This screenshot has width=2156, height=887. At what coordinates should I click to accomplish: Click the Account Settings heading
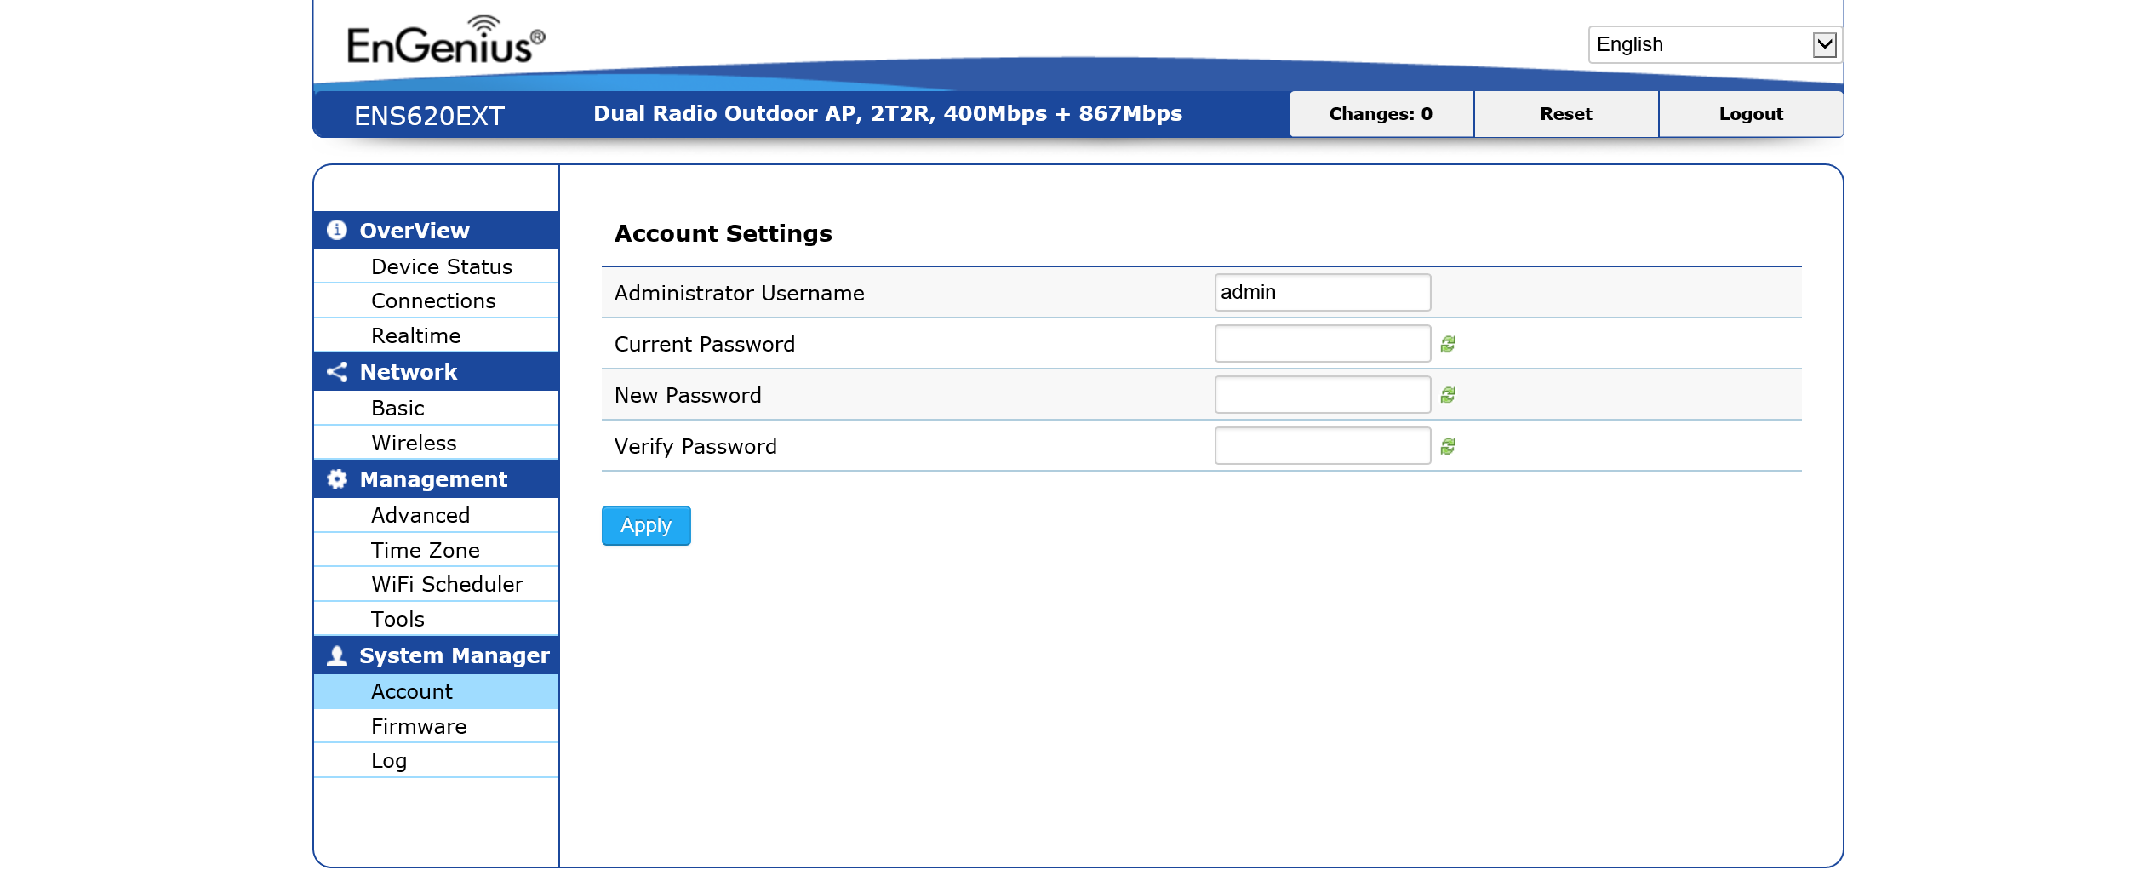pos(723,233)
